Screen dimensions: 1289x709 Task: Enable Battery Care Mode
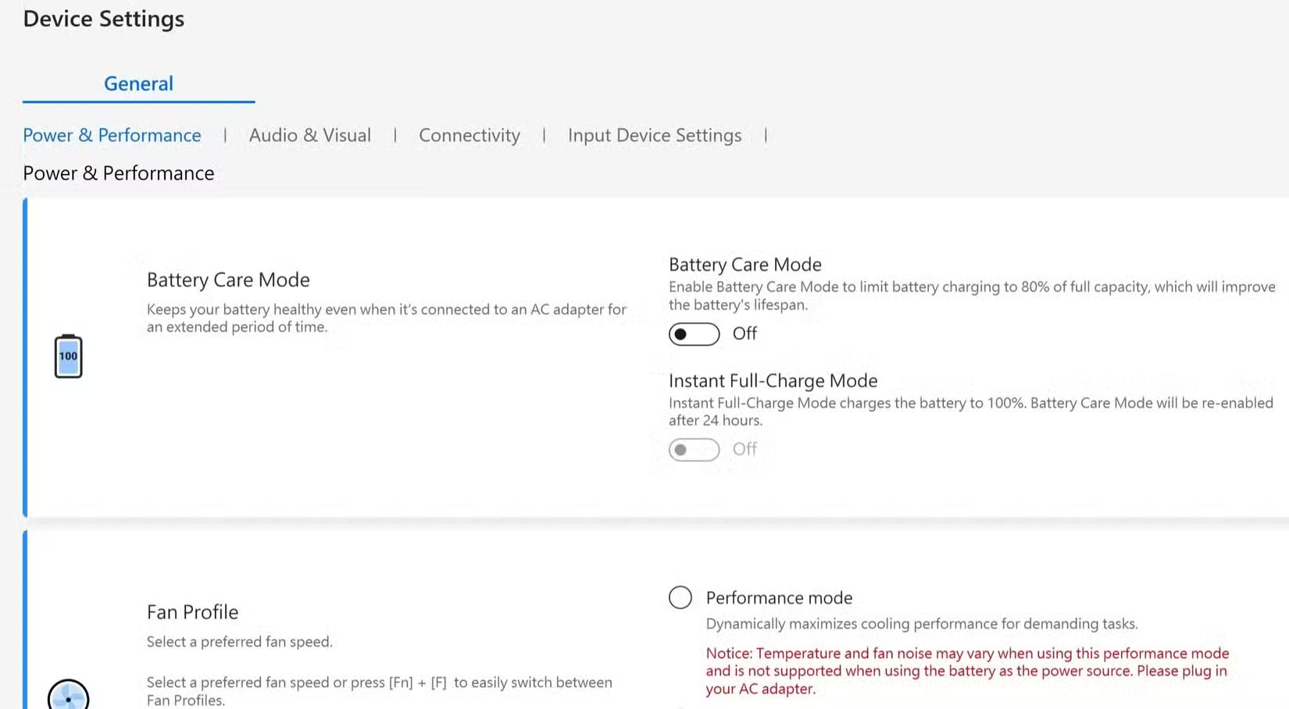tap(693, 333)
